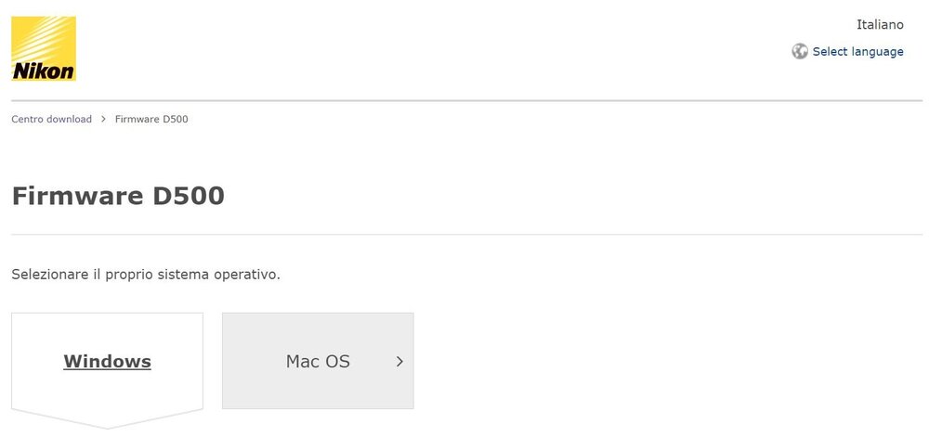Click the breadcrumb separator arrow after Centro download
Image resolution: width=929 pixels, height=437 pixels.
[x=103, y=119]
